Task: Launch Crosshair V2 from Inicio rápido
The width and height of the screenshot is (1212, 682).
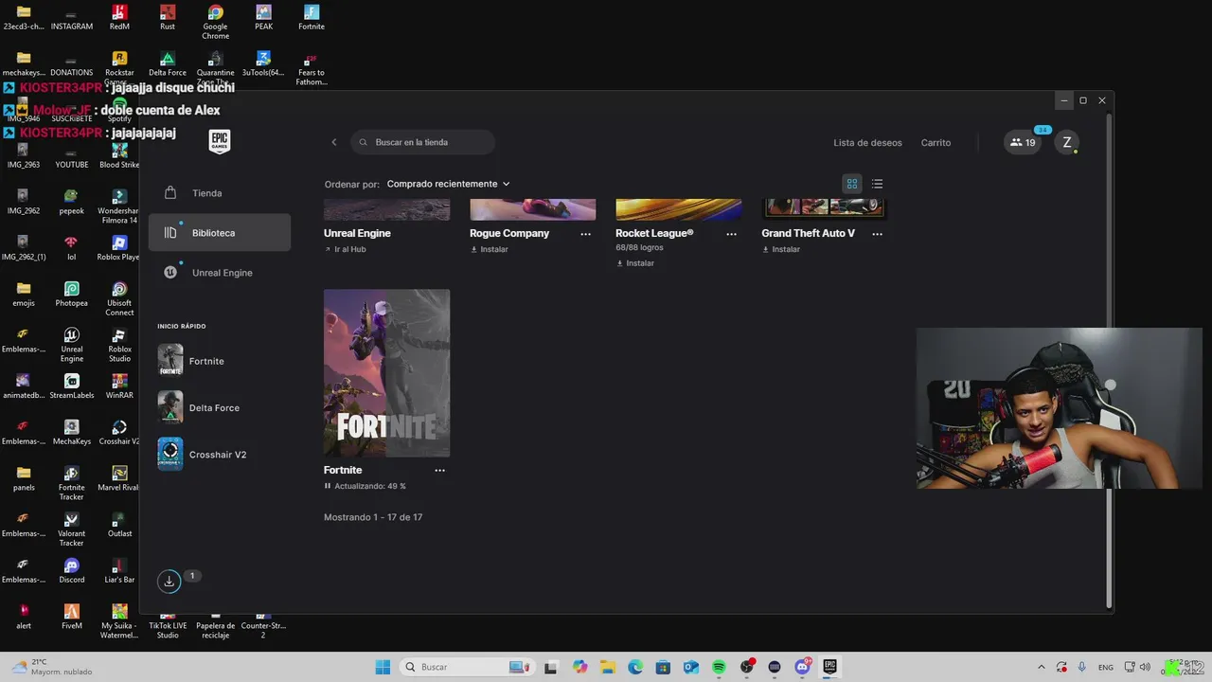Action: [220, 455]
